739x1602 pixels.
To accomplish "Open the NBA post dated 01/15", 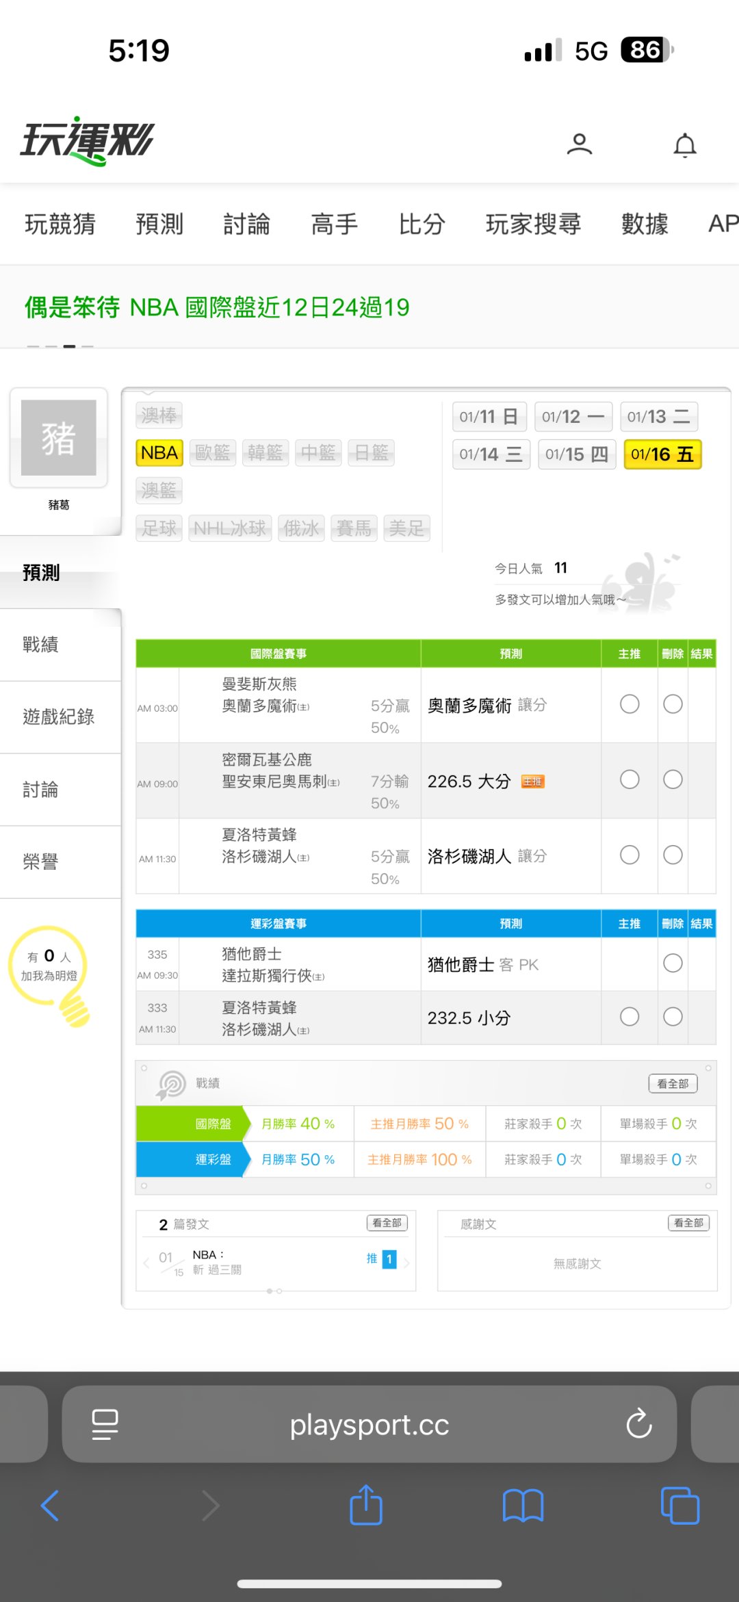I will 218,1262.
